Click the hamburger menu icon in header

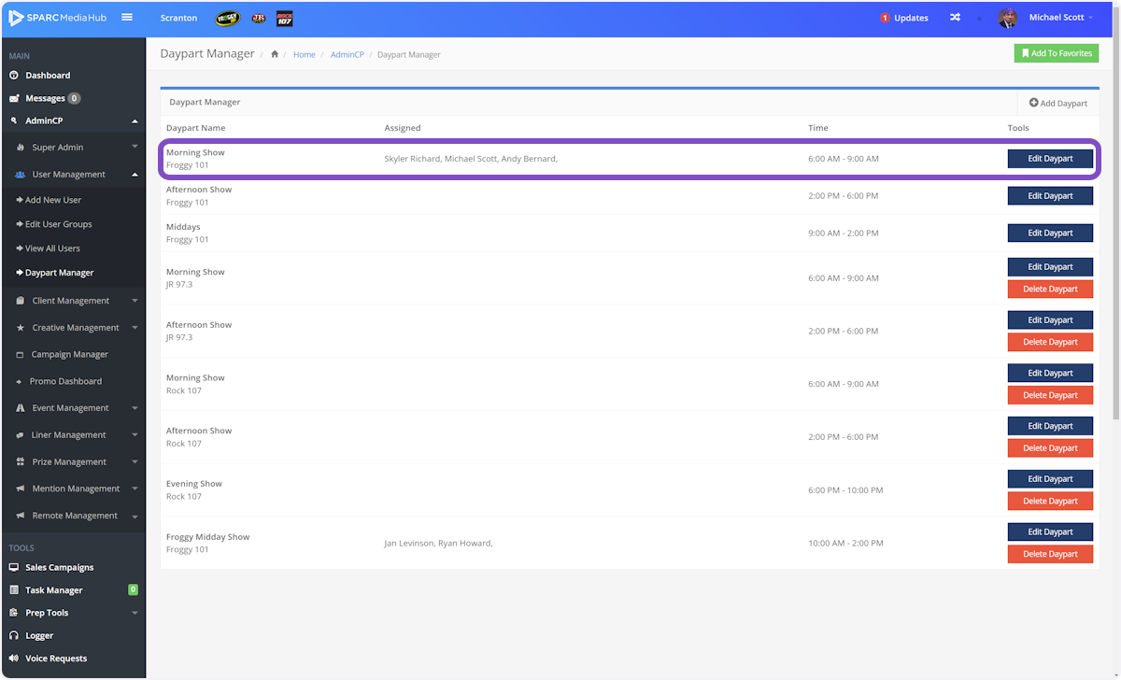(x=127, y=17)
